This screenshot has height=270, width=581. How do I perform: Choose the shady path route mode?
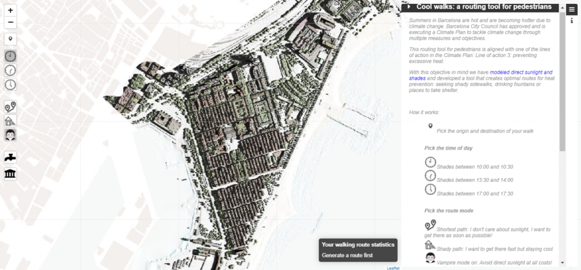[10, 121]
